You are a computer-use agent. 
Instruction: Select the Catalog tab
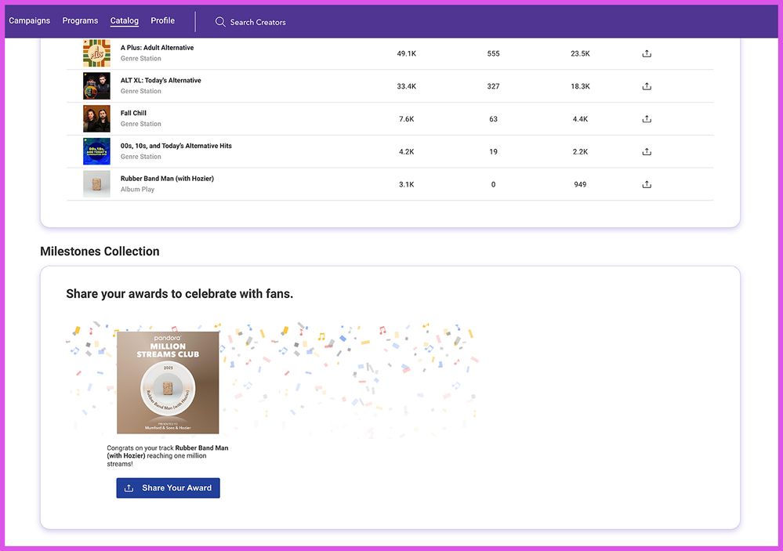point(125,20)
